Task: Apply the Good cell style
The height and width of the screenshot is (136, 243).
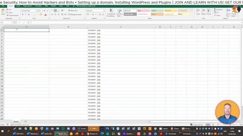Action: point(157,11)
